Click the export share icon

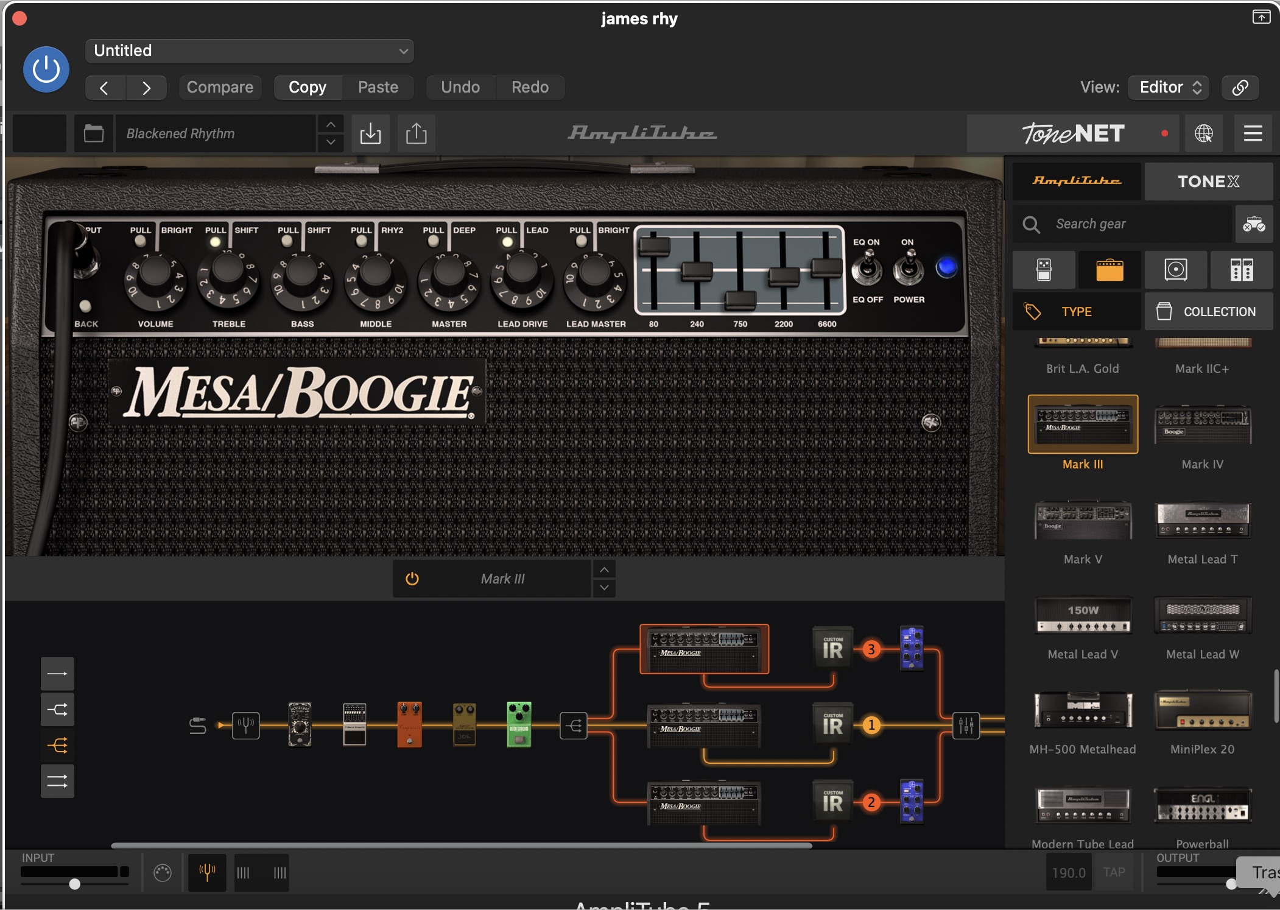[417, 133]
